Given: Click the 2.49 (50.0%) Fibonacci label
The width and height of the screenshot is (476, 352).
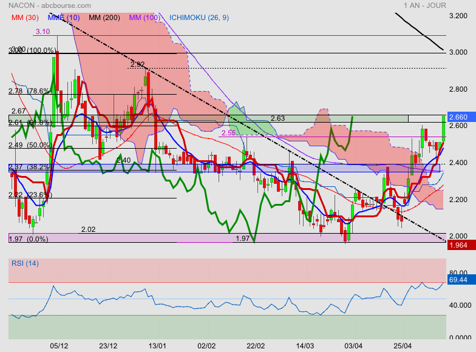Looking at the screenshot, I should pos(29,145).
